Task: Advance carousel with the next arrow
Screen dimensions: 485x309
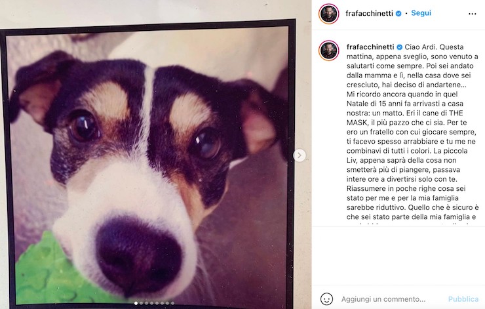Action: (299, 155)
